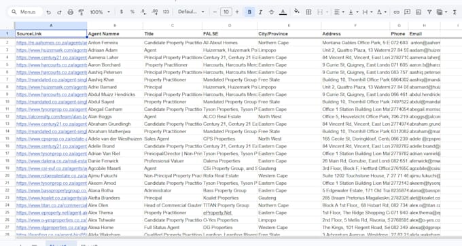Insert a chart using the chart icon

coord(418,12)
